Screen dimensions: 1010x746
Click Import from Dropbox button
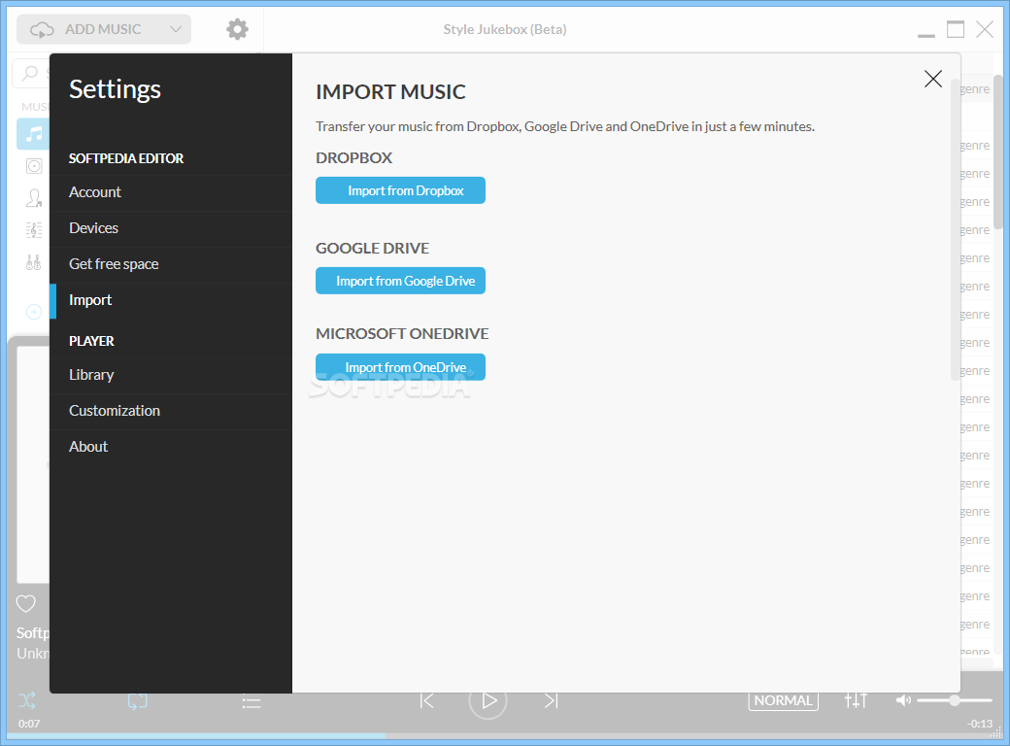(x=400, y=190)
